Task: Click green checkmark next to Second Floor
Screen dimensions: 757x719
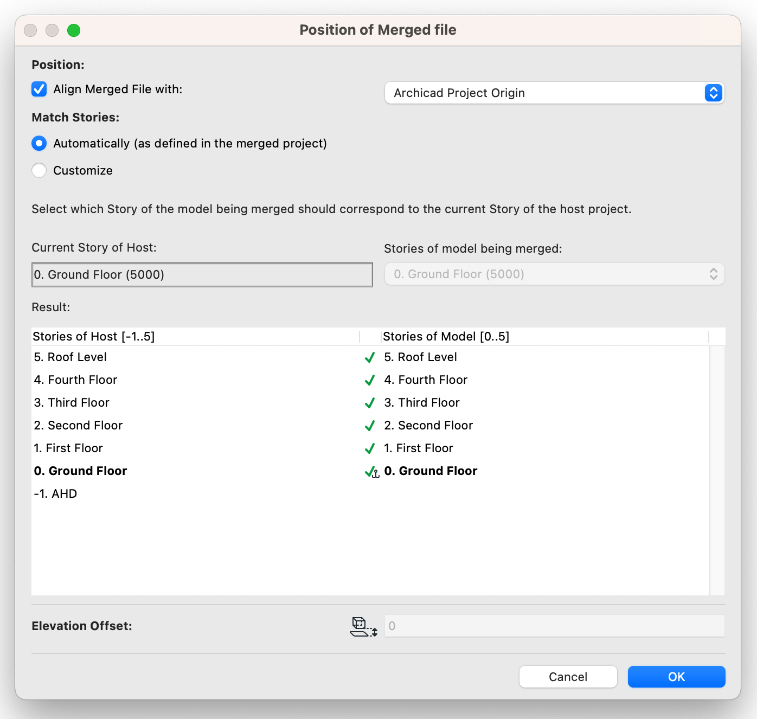Action: 370,426
